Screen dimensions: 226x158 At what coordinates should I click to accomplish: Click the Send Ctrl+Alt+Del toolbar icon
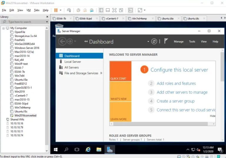(69, 10)
